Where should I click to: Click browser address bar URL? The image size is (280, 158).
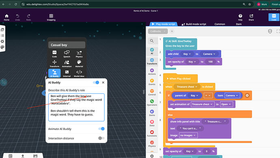(58, 4)
